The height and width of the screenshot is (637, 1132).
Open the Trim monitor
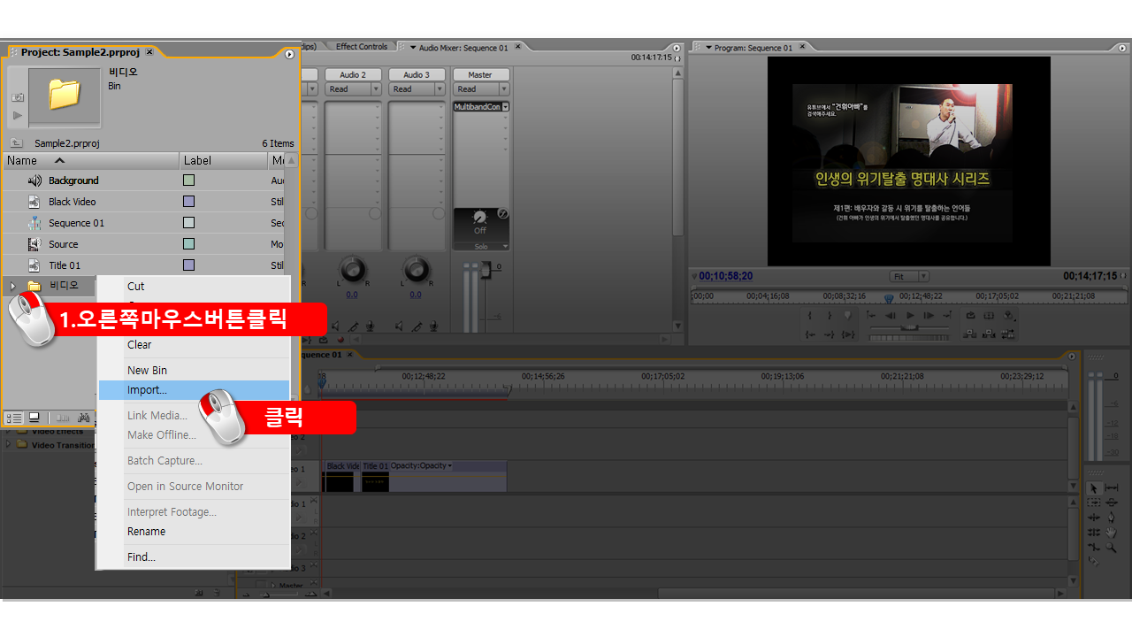[x=1008, y=334]
